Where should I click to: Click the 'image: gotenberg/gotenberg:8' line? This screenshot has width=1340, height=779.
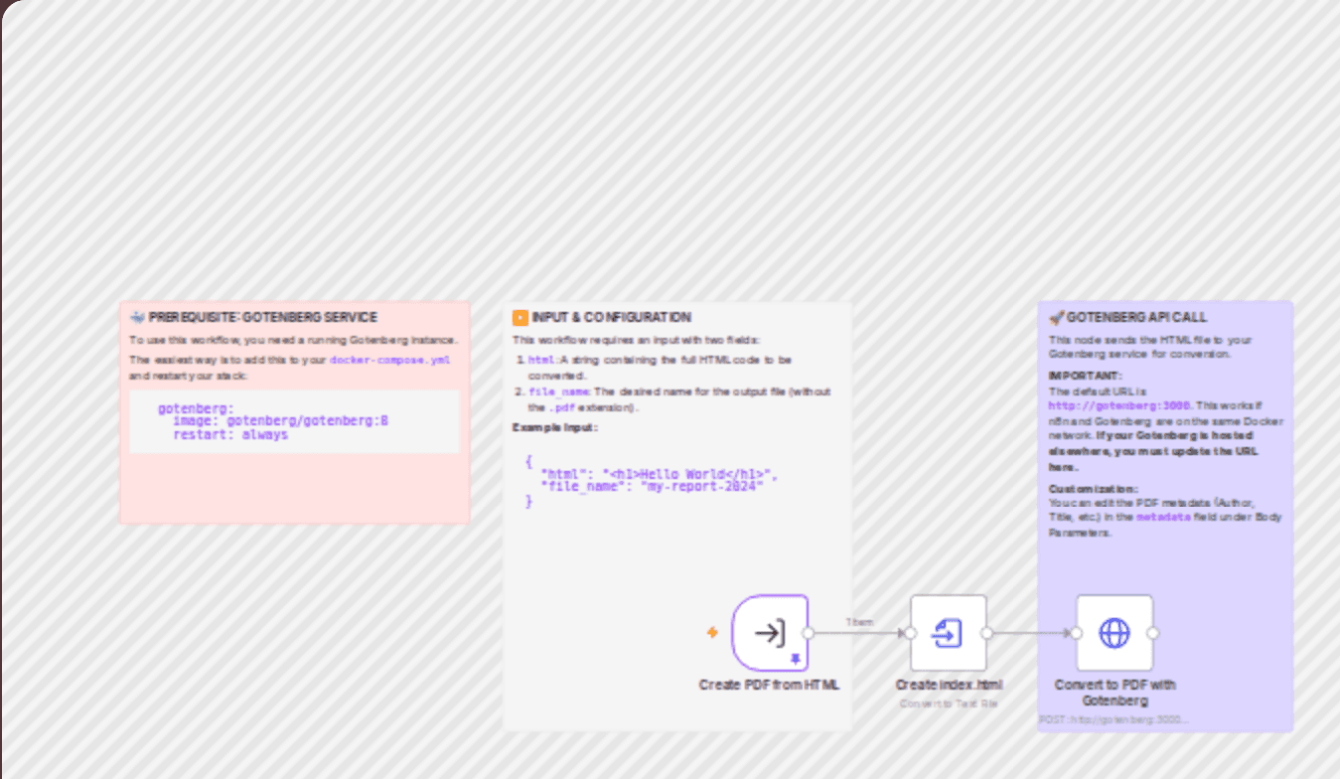(280, 421)
